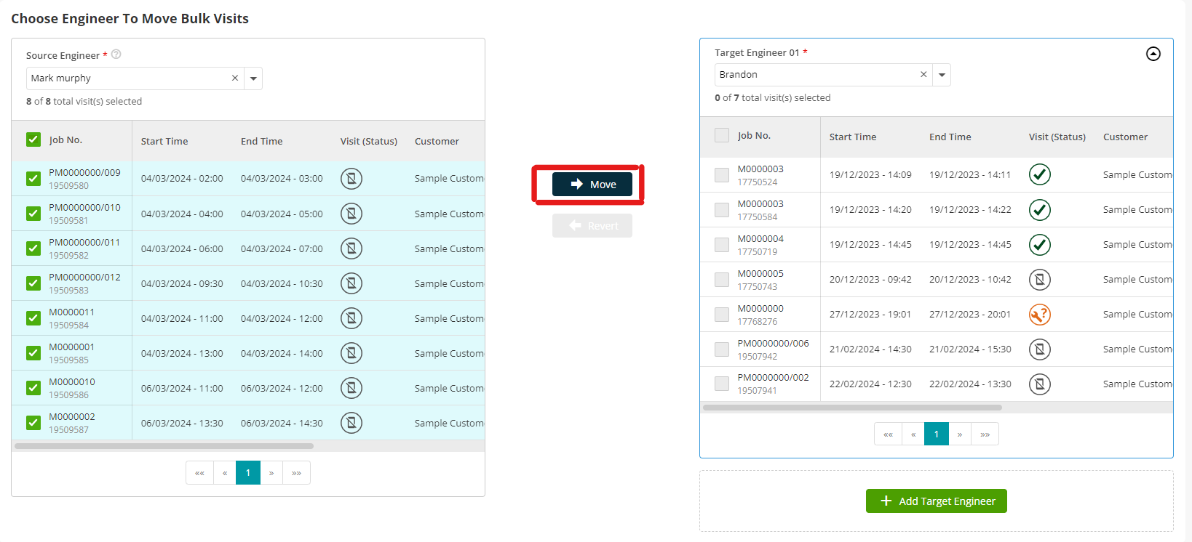Screen dimensions: 1192x542
Task: Click Visit (Status) header in target table
Action: pos(1057,137)
